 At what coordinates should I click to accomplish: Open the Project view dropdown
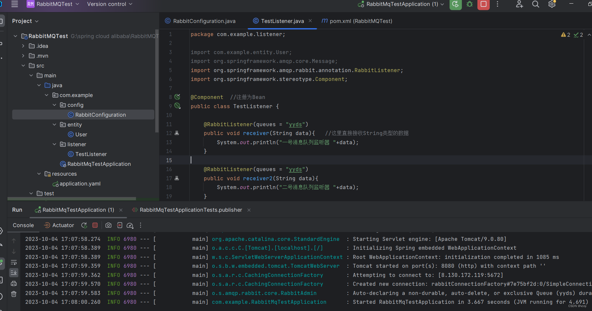coord(25,21)
